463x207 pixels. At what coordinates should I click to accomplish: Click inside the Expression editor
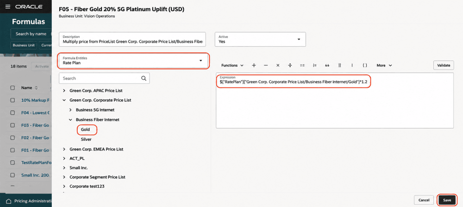tap(335, 100)
